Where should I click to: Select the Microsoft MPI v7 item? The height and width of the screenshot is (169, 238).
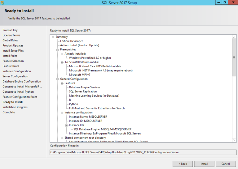click(80, 75)
